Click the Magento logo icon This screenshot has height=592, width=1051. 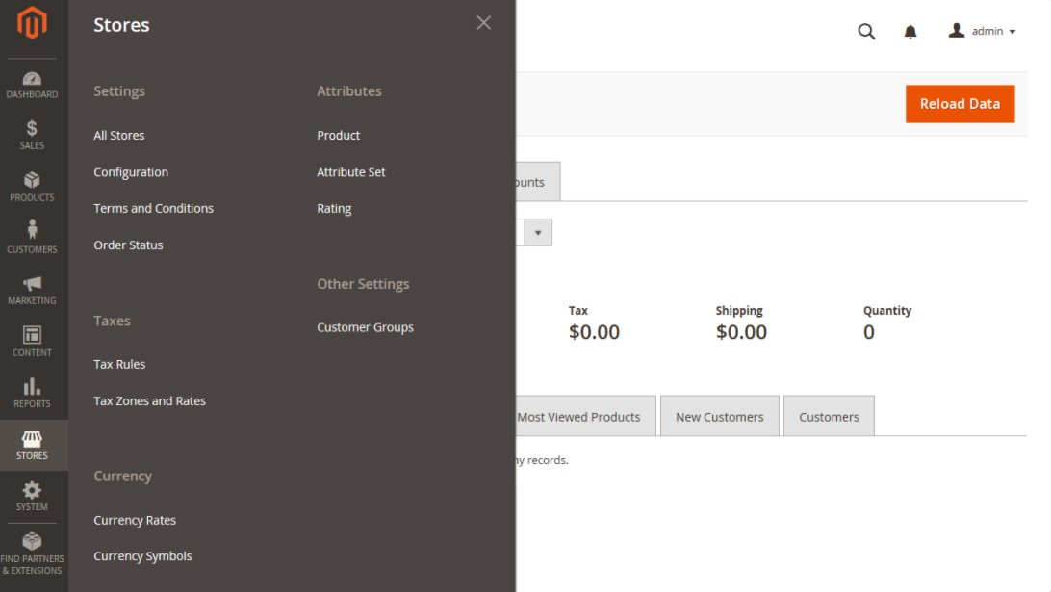[x=32, y=23]
